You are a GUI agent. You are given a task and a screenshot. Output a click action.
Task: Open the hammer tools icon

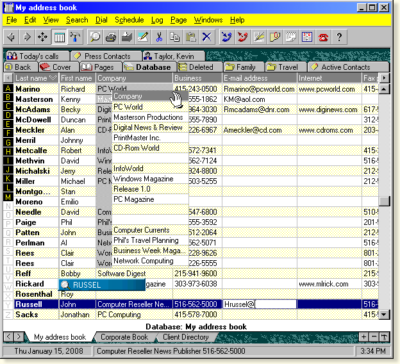[x=75, y=37]
